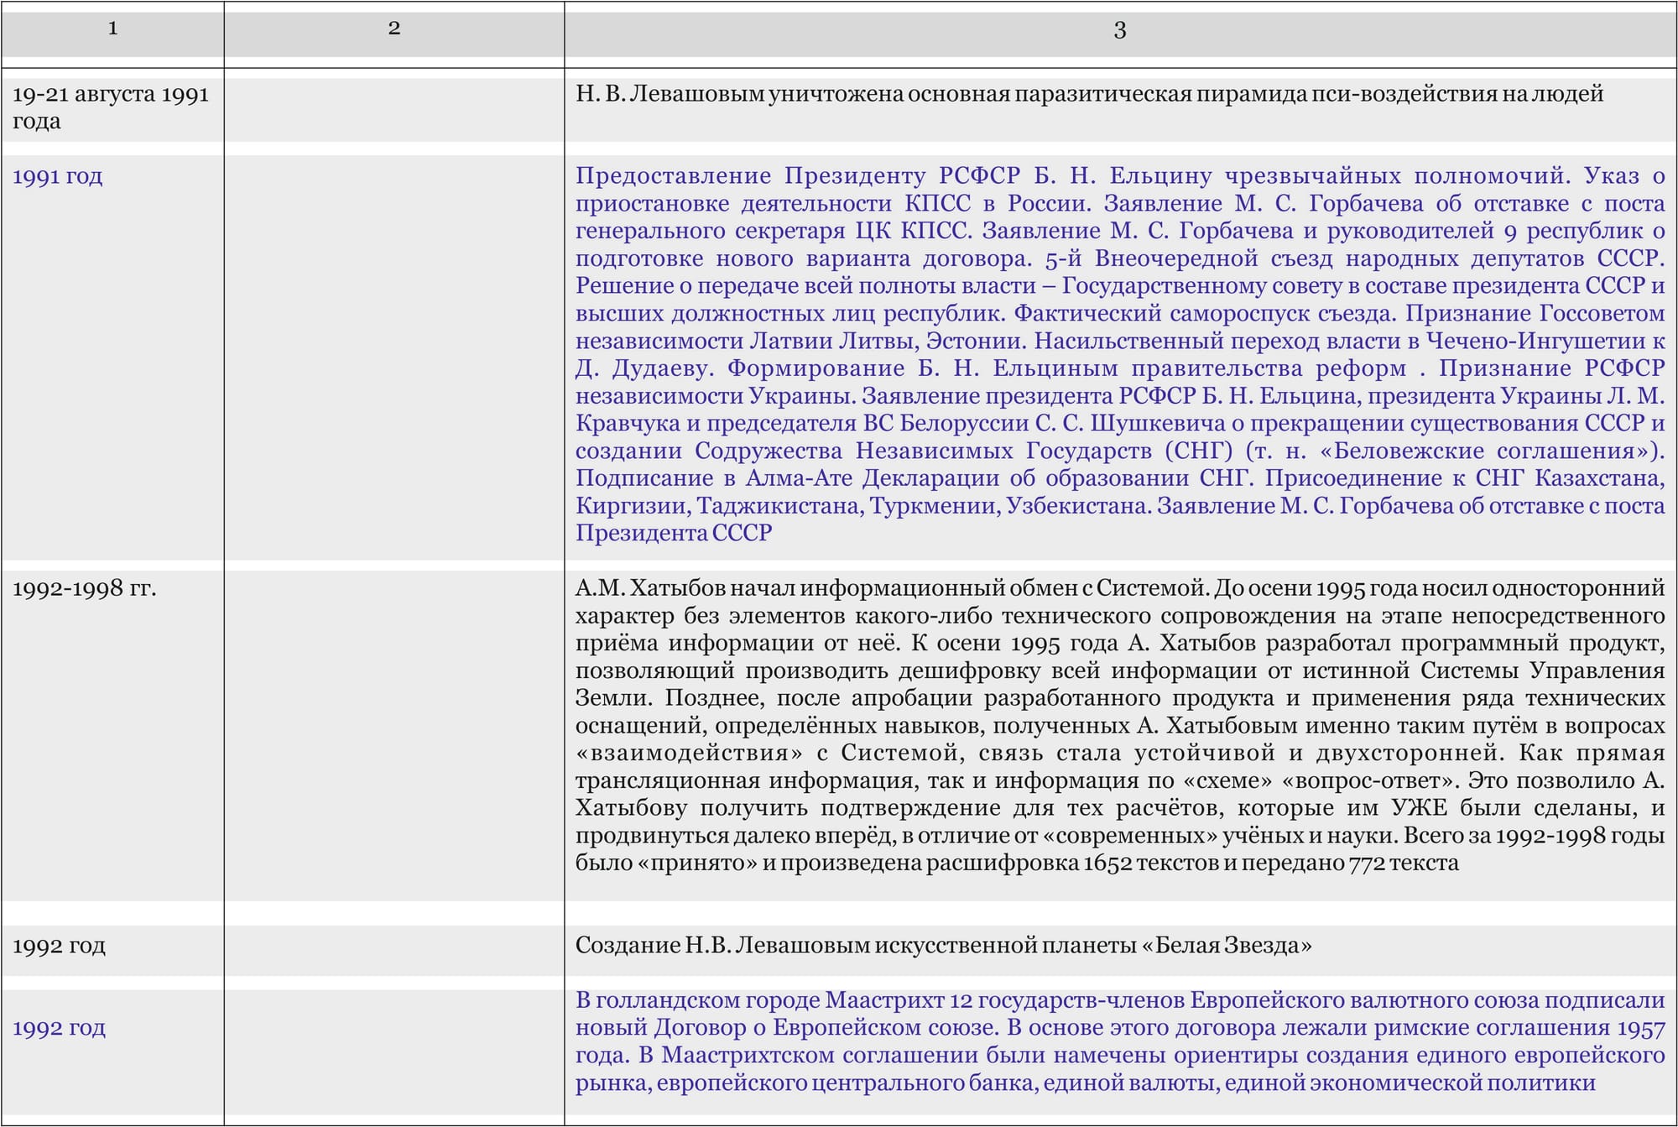1678x1127 pixels.
Task: Click the words 'Президента СССР' ending the 1991 paragraph
Action: click(x=674, y=534)
